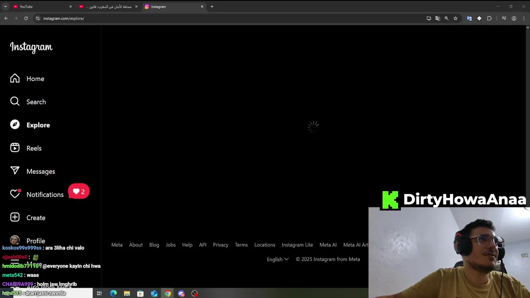The image size is (530, 298).
Task: Reload the Instagram page
Action: (26, 18)
